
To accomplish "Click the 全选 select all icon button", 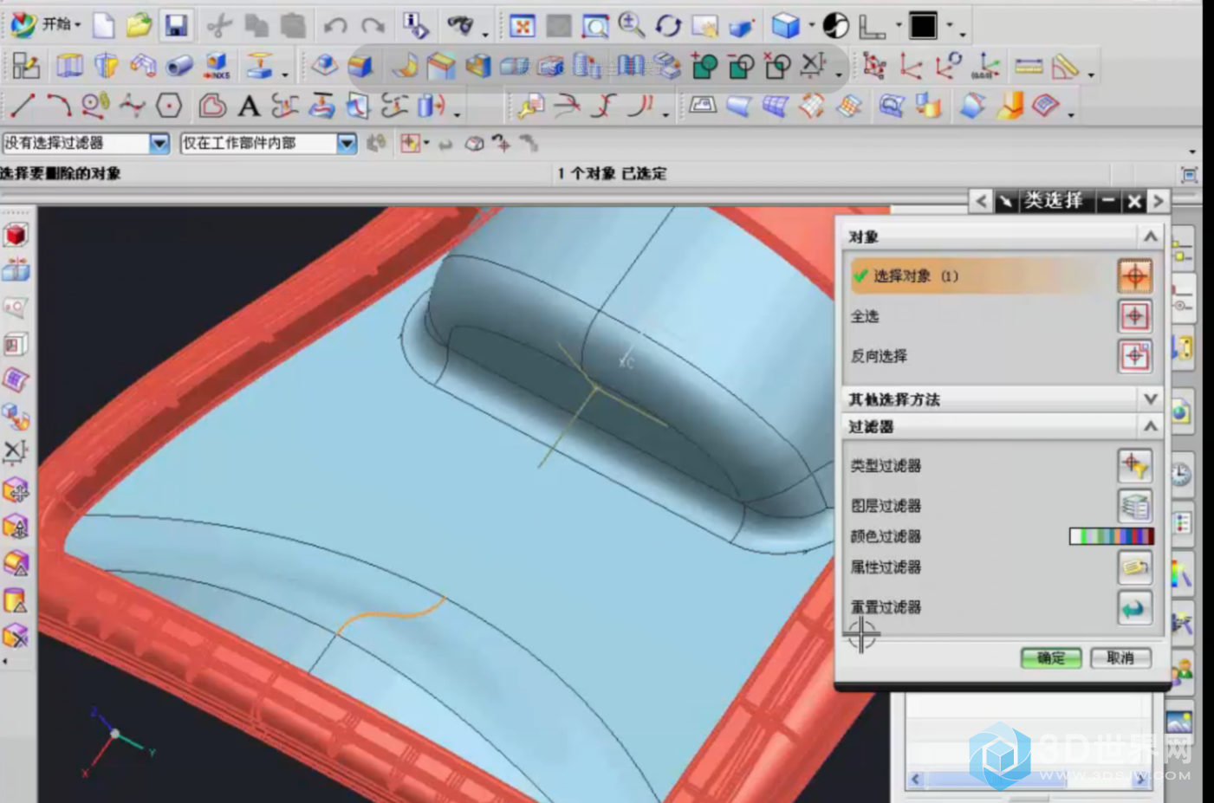I will pos(1134,316).
